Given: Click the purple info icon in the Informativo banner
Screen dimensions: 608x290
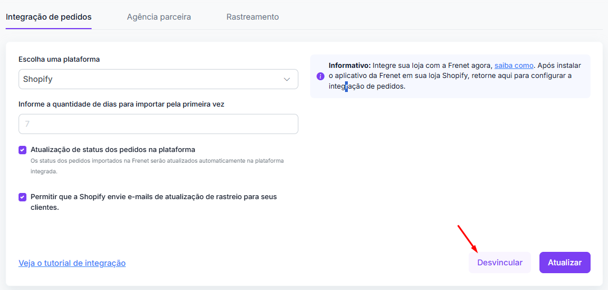Looking at the screenshot, I should (320, 76).
